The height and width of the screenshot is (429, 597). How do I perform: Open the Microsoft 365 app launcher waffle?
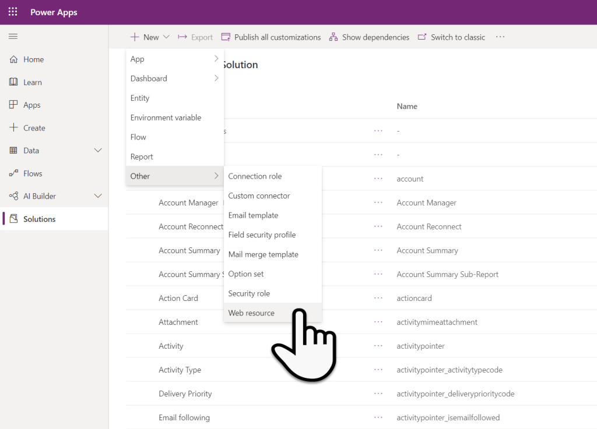(12, 12)
